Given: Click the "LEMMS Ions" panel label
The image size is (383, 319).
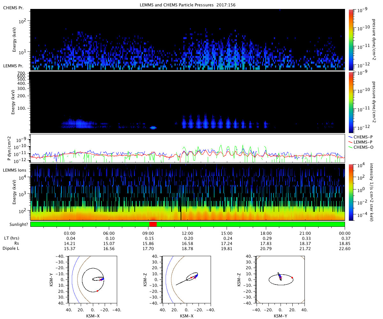Looking at the screenshot, I should 14,170.
